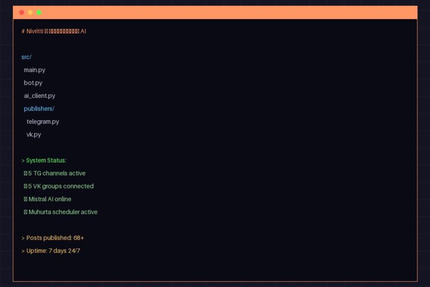Image resolution: width=430 pixels, height=287 pixels.
Task: Select the bot.py file
Action: [x=33, y=83]
